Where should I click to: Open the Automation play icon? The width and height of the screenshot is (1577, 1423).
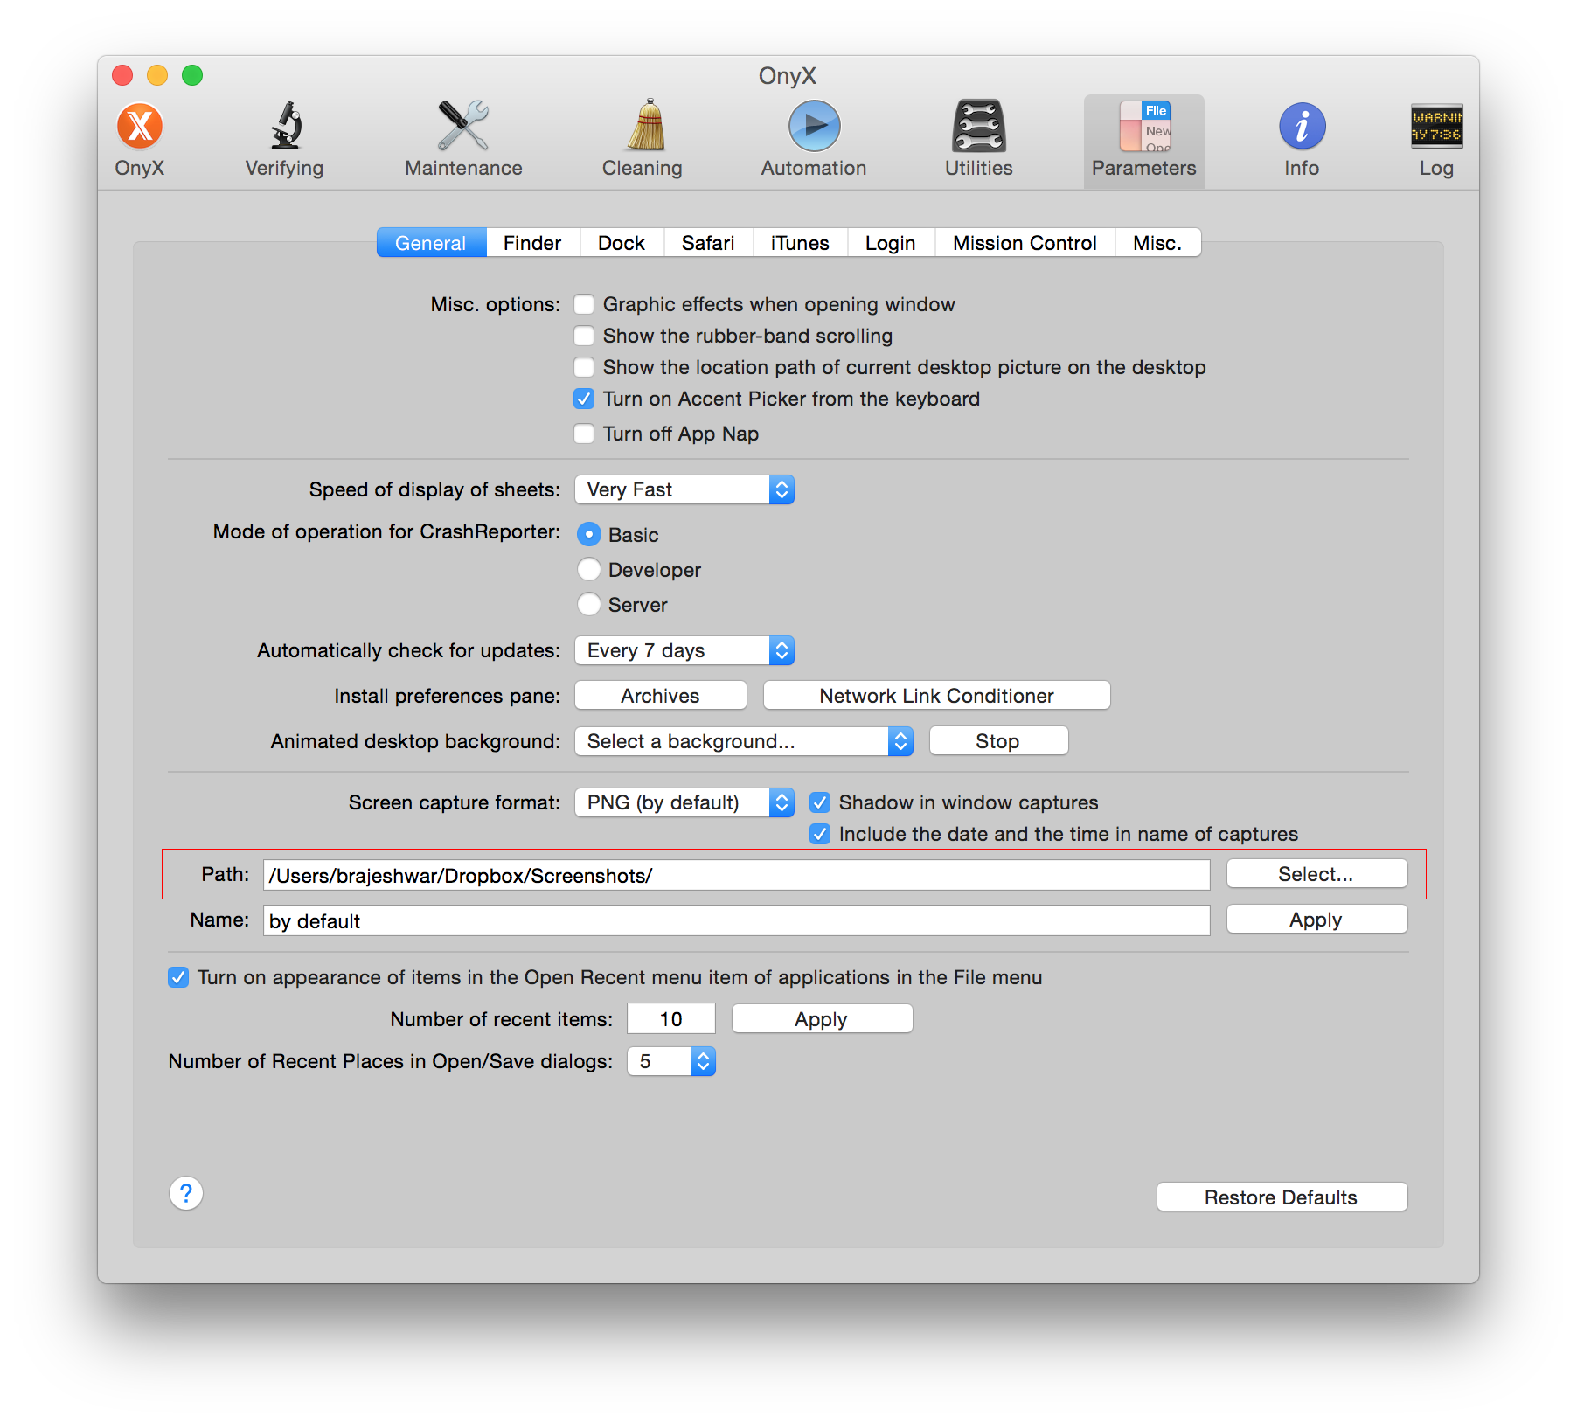[814, 128]
